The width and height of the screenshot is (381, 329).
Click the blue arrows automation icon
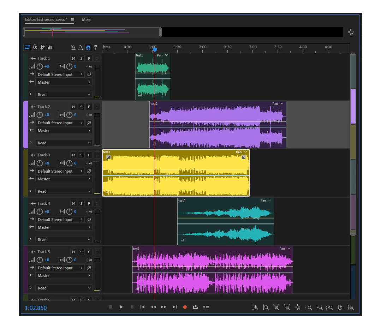(x=28, y=47)
